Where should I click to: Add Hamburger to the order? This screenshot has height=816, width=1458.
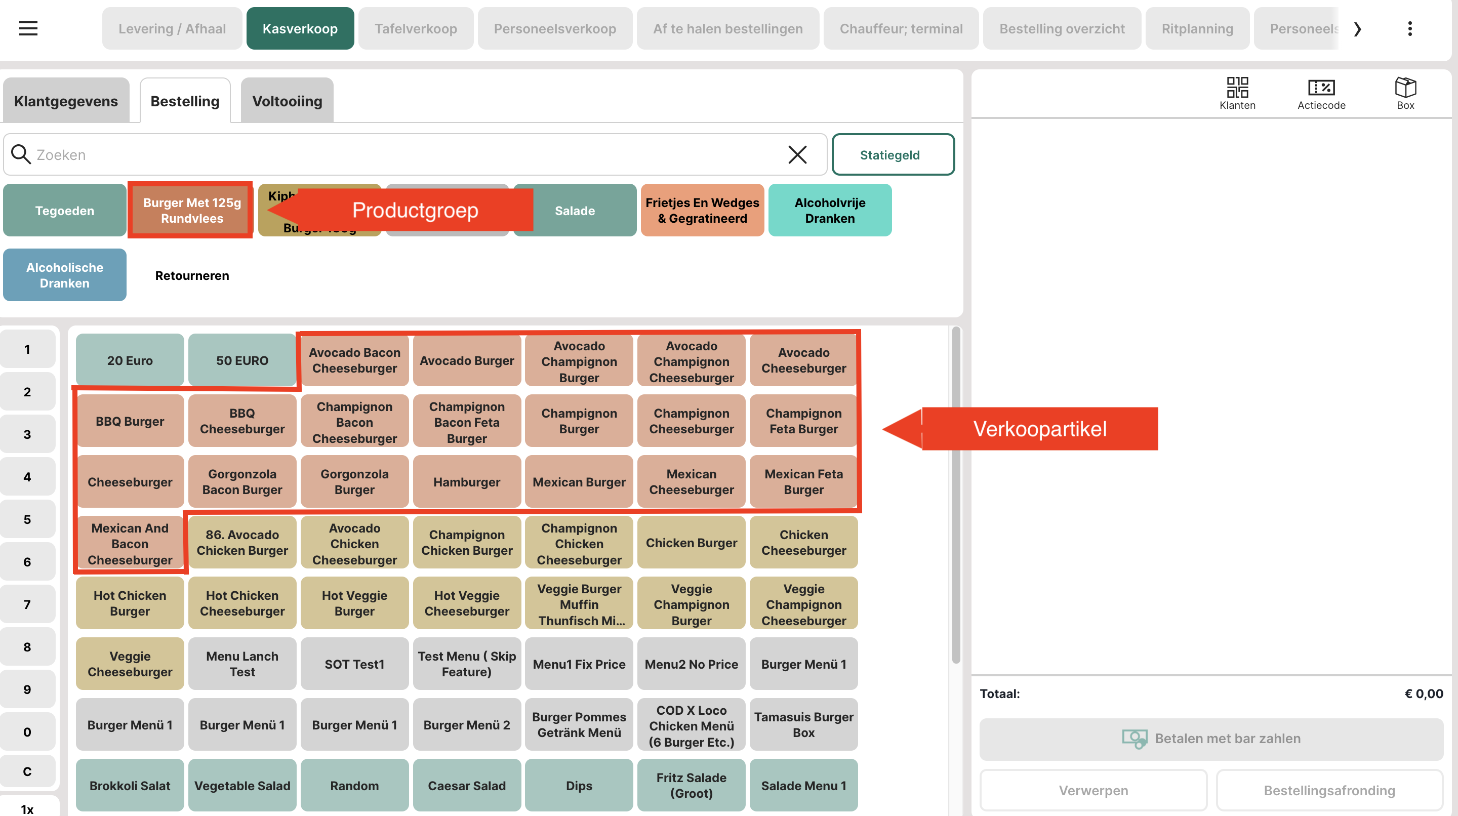pos(466,481)
